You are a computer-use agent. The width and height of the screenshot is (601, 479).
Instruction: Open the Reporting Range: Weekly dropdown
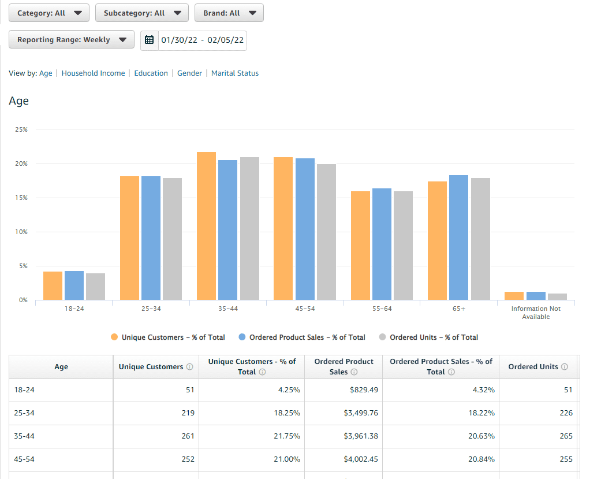71,40
